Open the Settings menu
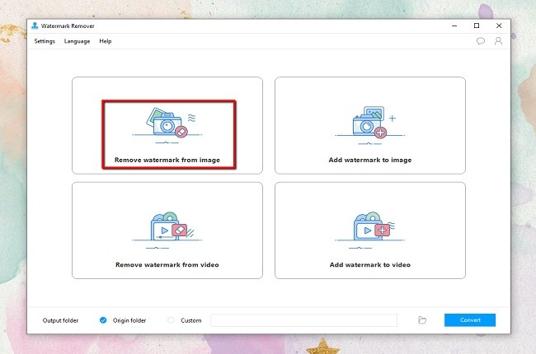Image resolution: width=536 pixels, height=354 pixels. (45, 41)
